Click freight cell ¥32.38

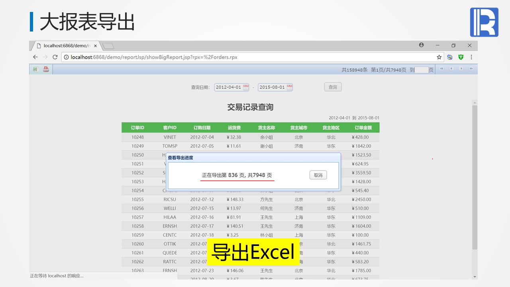[234, 137]
